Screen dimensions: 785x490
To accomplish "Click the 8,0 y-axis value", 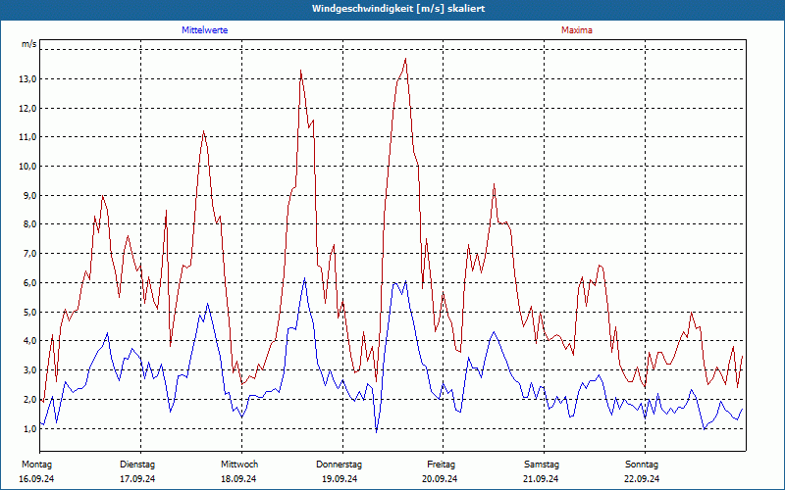I will 30,224.
